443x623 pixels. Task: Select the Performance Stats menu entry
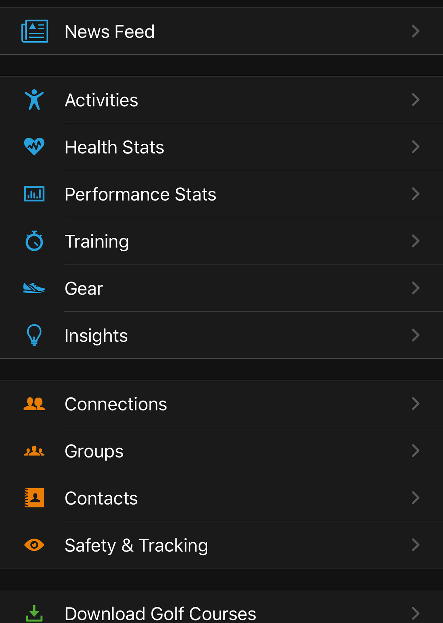pyautogui.click(x=140, y=194)
